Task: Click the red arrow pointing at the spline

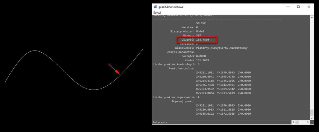Action: coord(114,69)
